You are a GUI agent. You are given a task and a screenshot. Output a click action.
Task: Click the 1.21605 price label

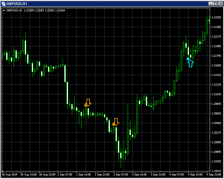point(216,65)
